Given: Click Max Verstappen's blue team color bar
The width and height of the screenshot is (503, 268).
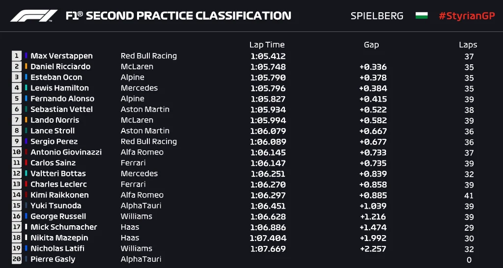Looking at the screenshot, I should point(27,56).
